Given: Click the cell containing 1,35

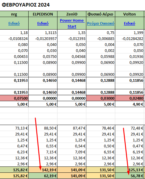Looking at the screenshot, I should tap(72, 33).
